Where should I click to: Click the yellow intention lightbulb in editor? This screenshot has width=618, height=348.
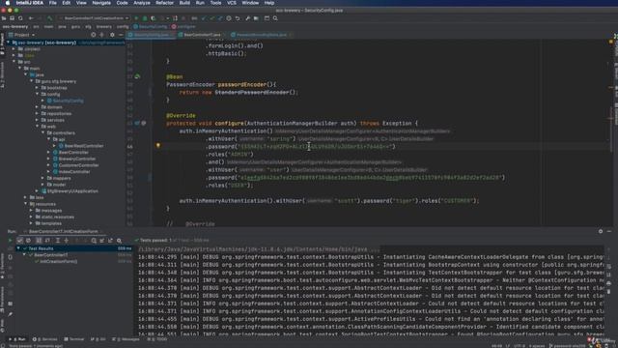pos(158,146)
